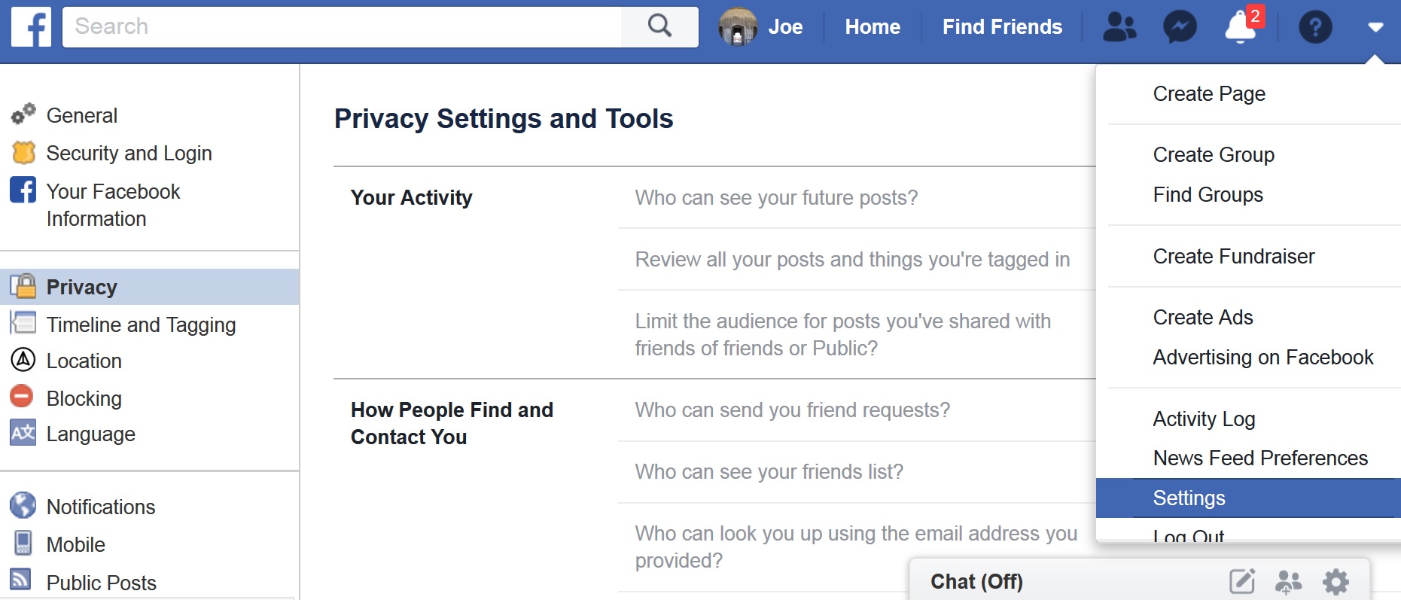Screen dimensions: 1401x600
Task: Click the General gears icon
Action: pyautogui.click(x=23, y=114)
